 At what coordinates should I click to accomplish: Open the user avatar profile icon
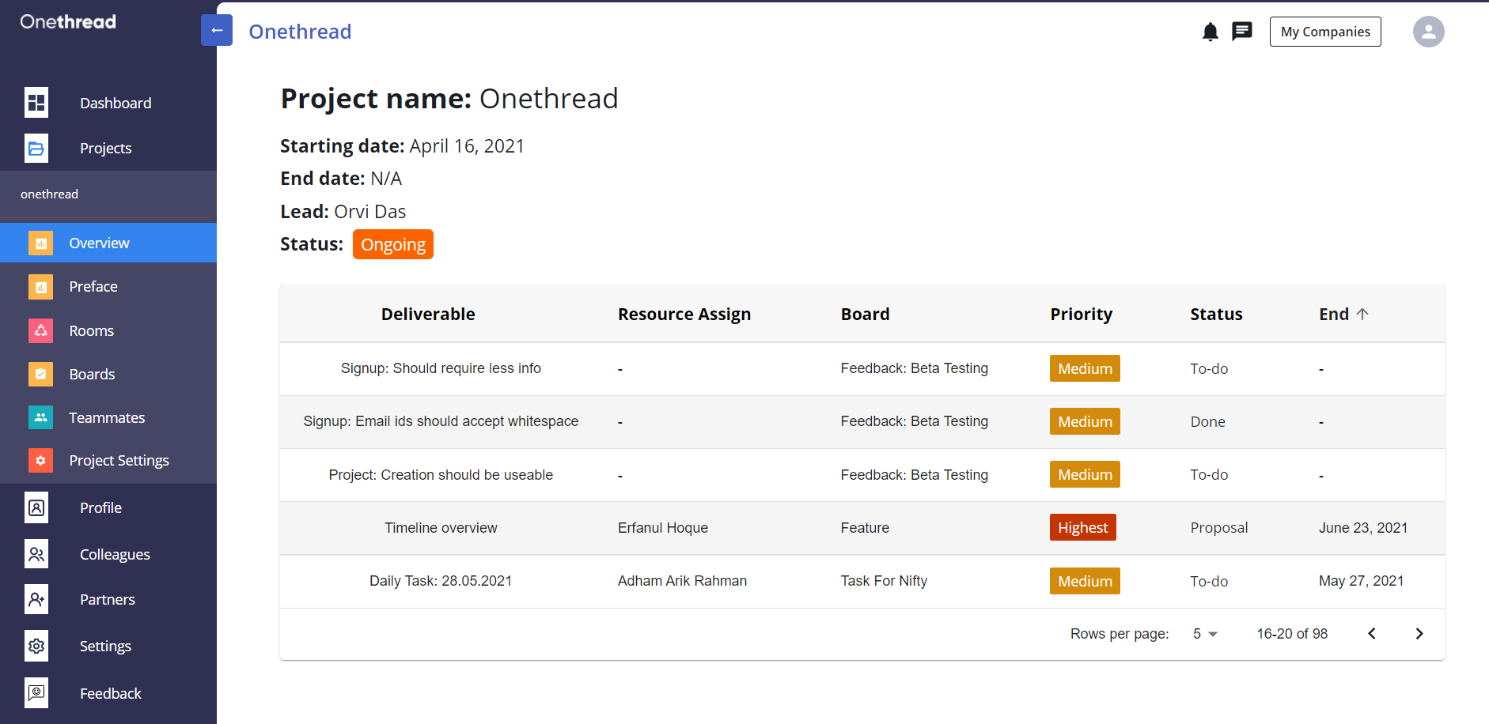coord(1428,32)
